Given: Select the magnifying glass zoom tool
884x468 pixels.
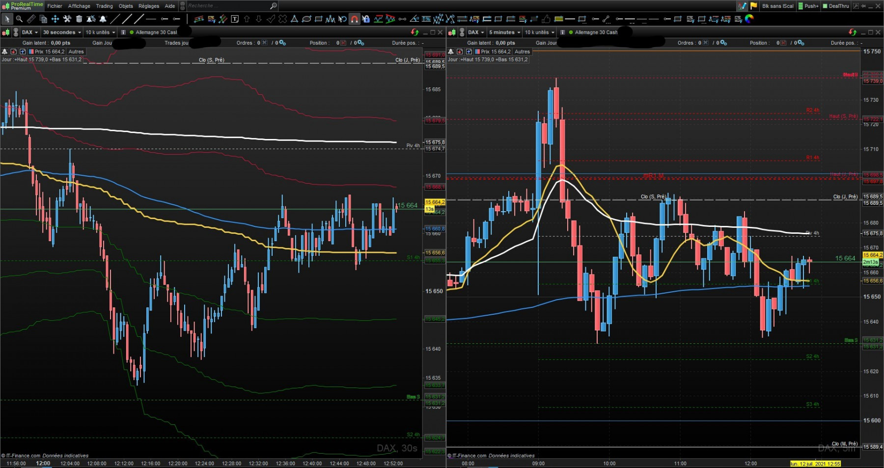Looking at the screenshot, I should click(19, 19).
